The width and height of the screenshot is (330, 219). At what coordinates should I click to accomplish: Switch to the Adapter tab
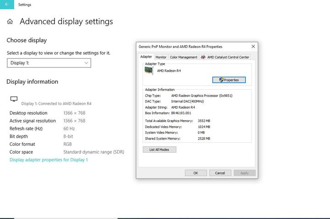(x=146, y=57)
